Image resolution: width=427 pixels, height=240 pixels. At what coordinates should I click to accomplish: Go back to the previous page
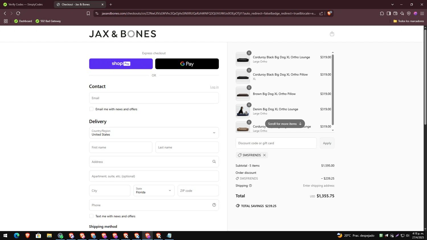click(5, 13)
